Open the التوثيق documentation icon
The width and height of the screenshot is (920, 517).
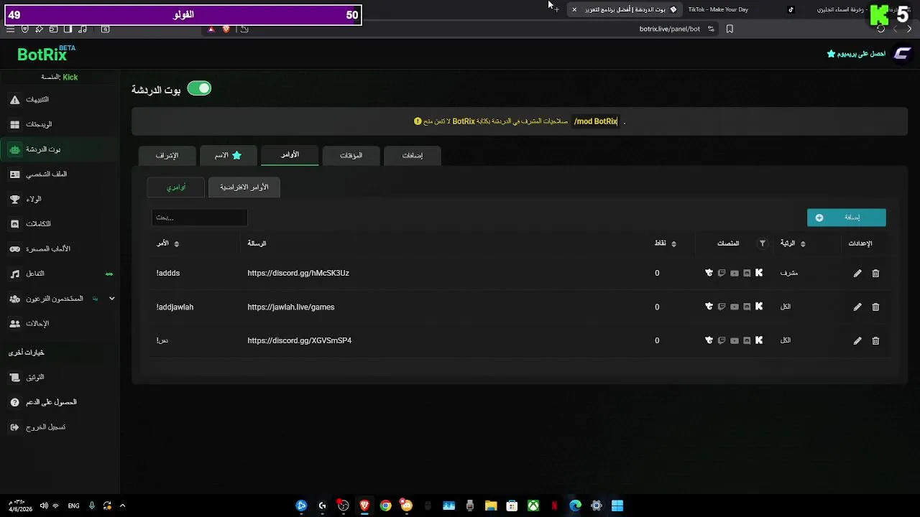tap(14, 377)
